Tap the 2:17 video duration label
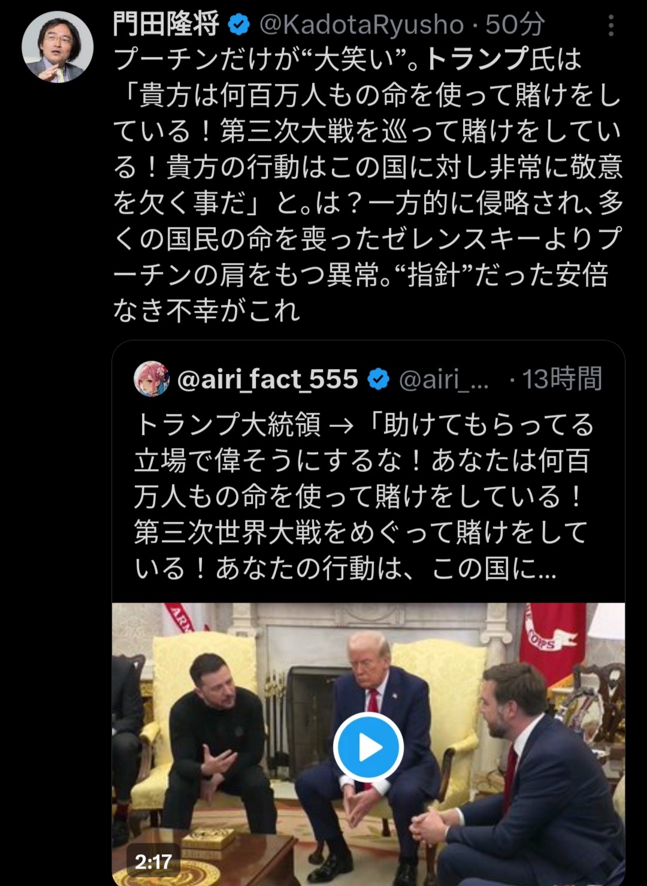 tap(153, 861)
